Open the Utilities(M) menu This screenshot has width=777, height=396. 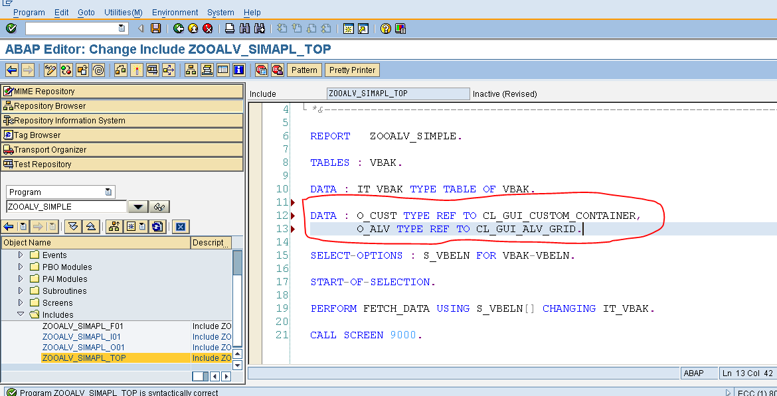(123, 12)
